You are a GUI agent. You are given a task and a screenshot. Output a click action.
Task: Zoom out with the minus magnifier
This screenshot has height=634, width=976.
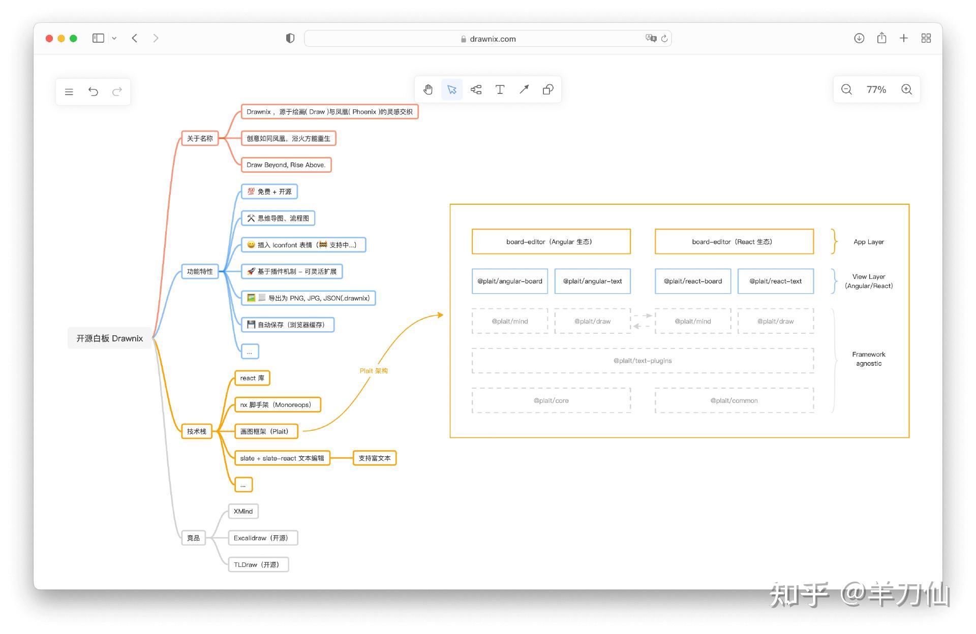pos(846,90)
